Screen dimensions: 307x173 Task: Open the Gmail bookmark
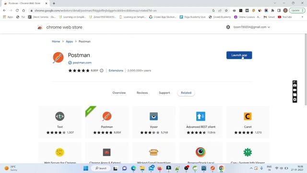[269, 17]
